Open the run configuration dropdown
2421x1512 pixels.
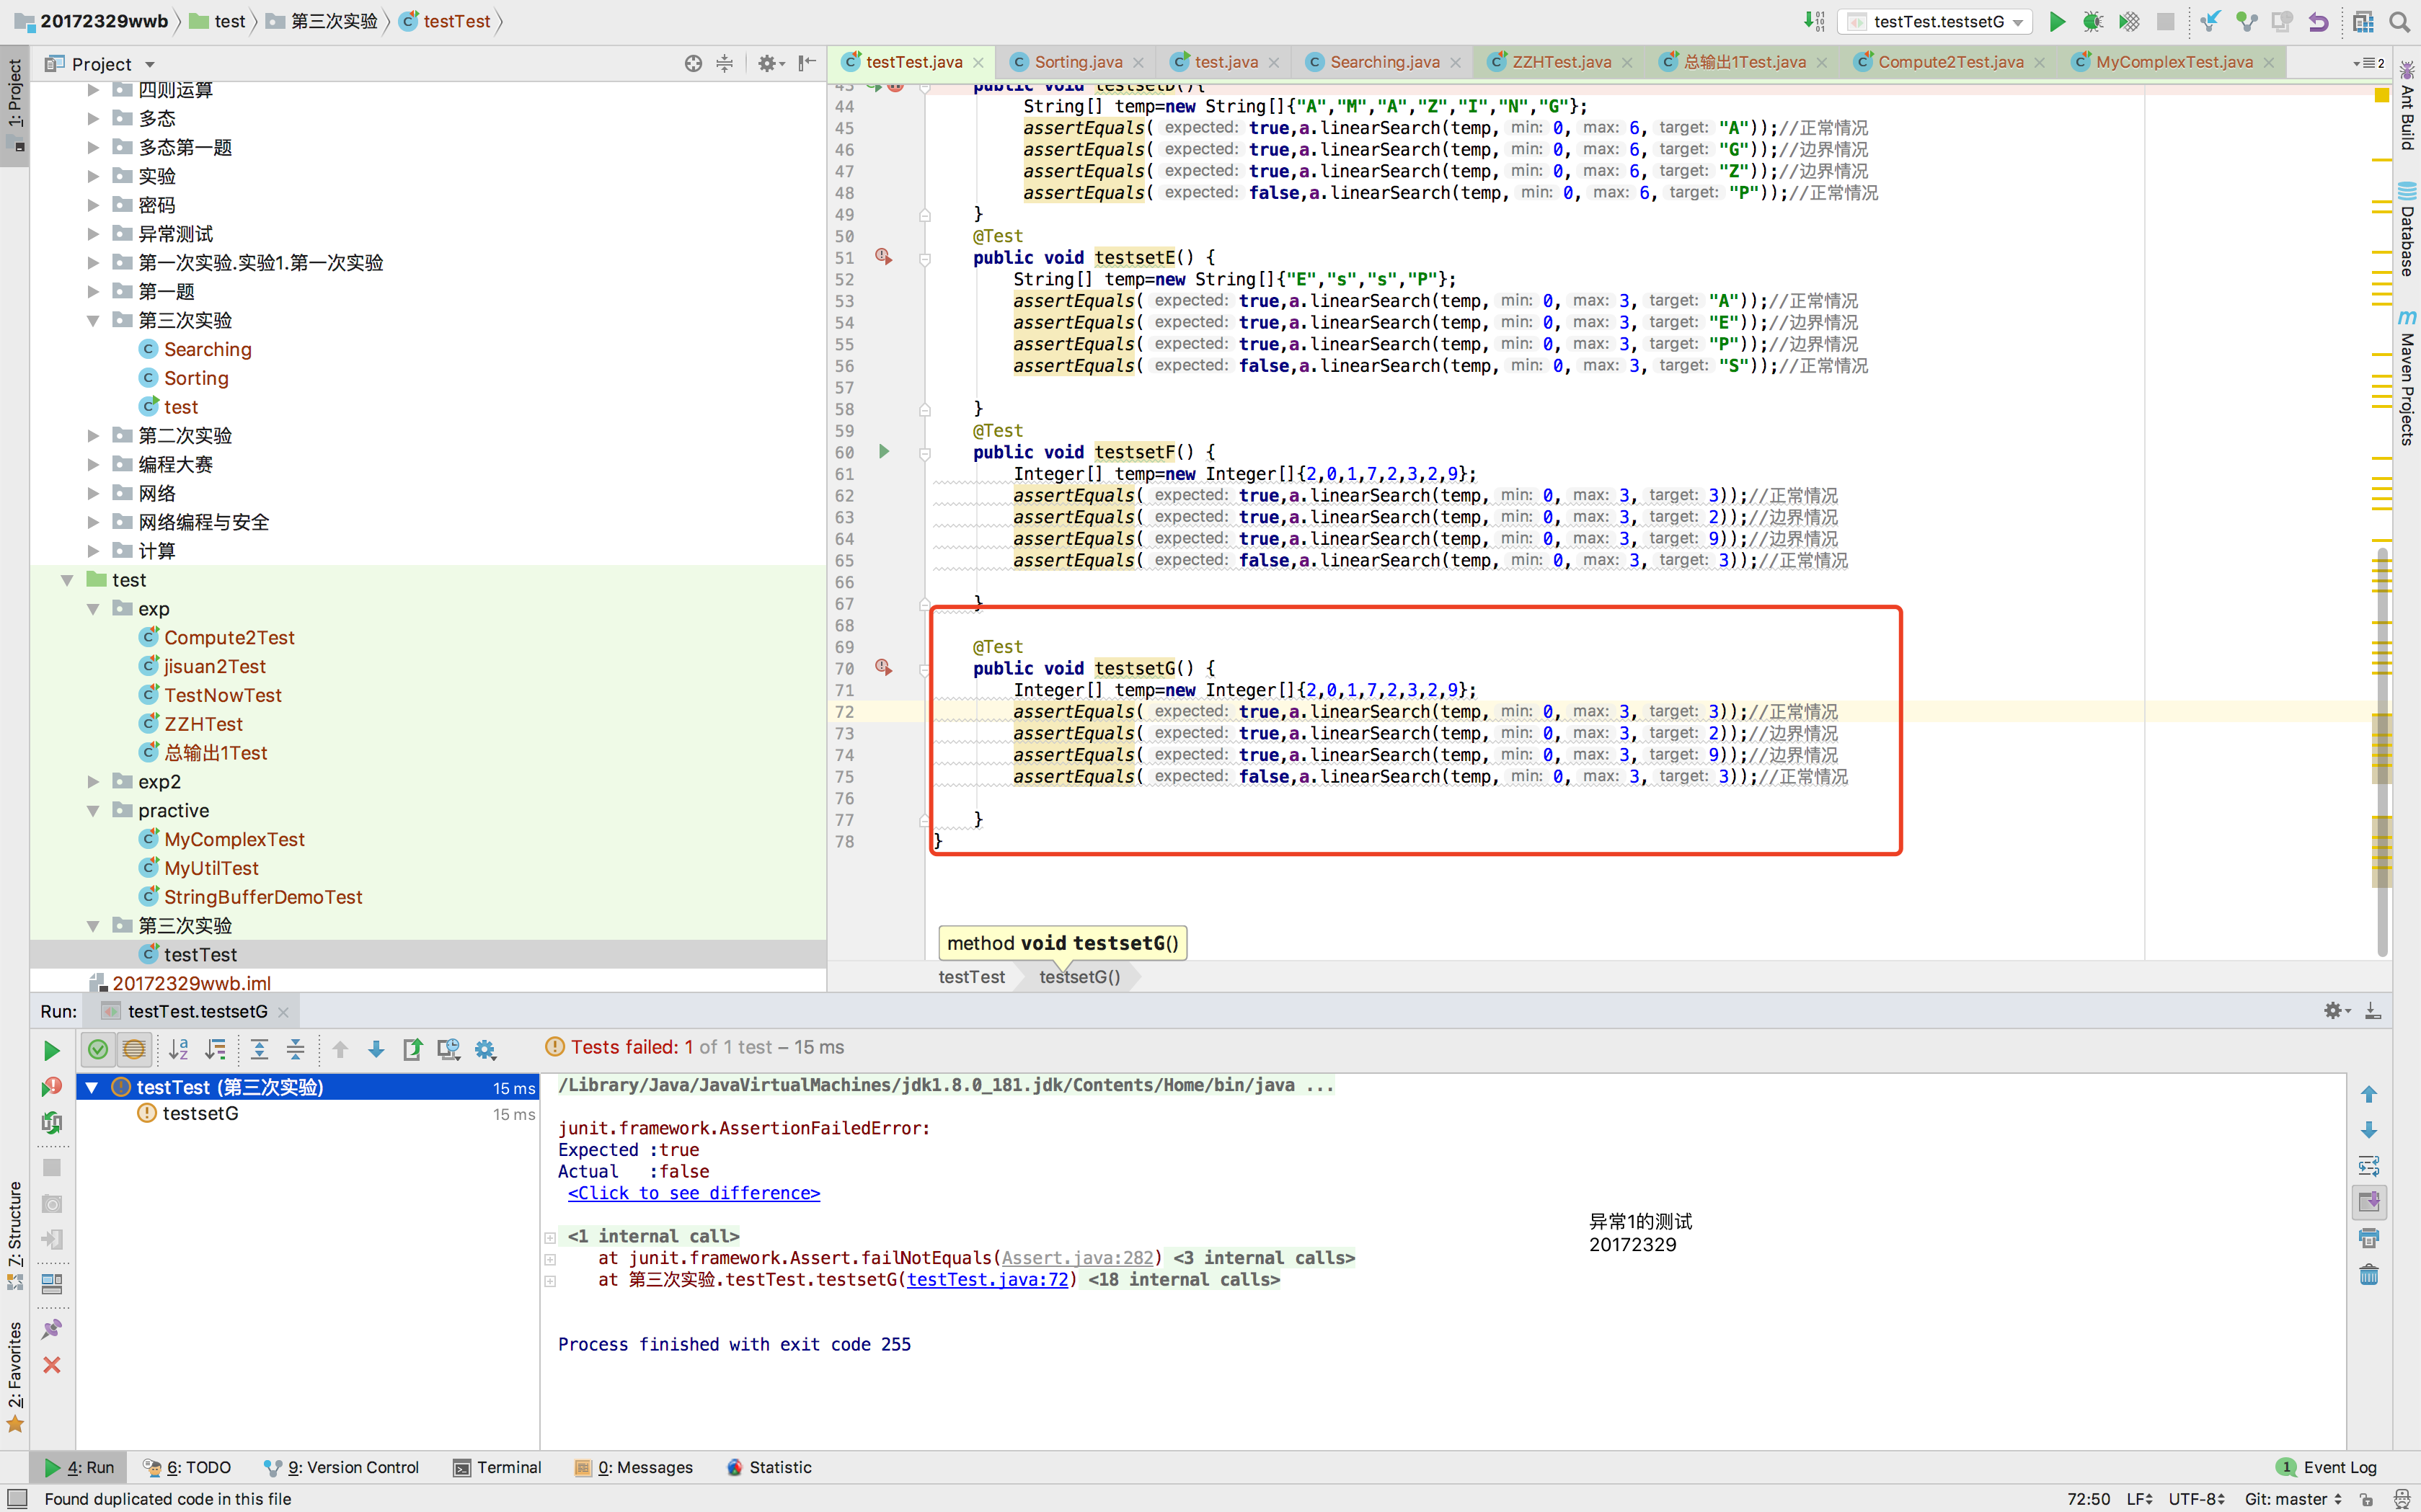pyautogui.click(x=1937, y=22)
